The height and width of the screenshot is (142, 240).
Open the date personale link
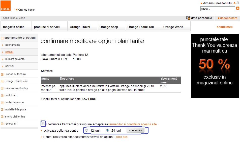pyautogui.click(x=201, y=18)
